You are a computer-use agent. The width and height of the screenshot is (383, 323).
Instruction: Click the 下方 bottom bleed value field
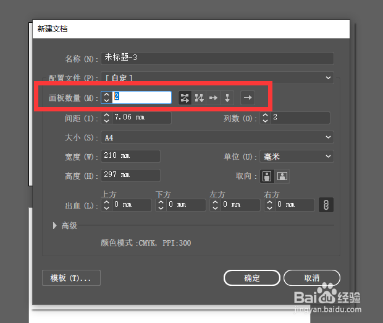point(186,205)
